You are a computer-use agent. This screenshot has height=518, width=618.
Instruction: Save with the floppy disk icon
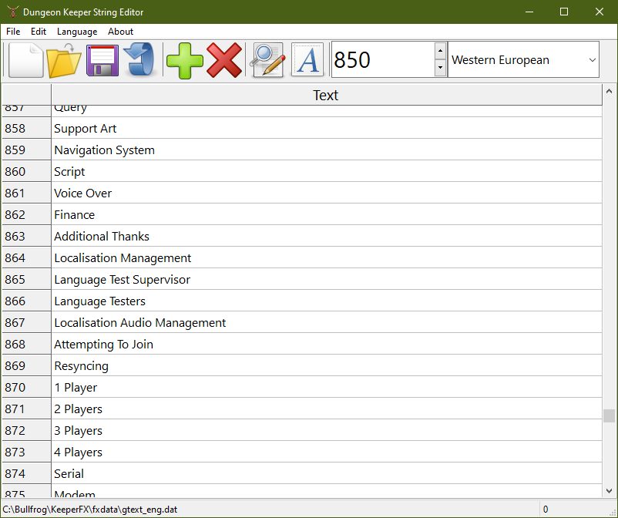[102, 60]
